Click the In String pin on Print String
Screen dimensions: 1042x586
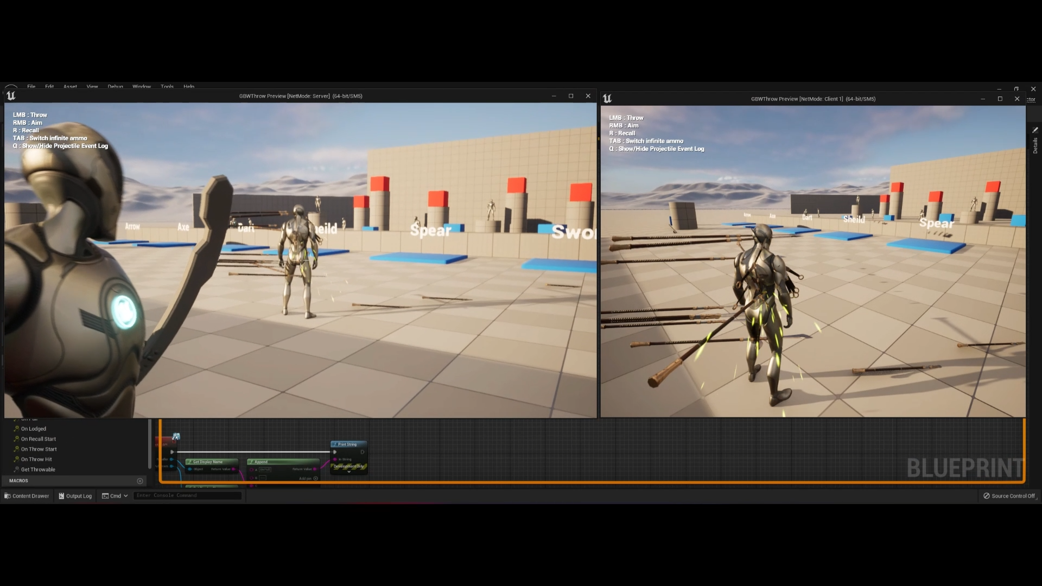click(335, 460)
